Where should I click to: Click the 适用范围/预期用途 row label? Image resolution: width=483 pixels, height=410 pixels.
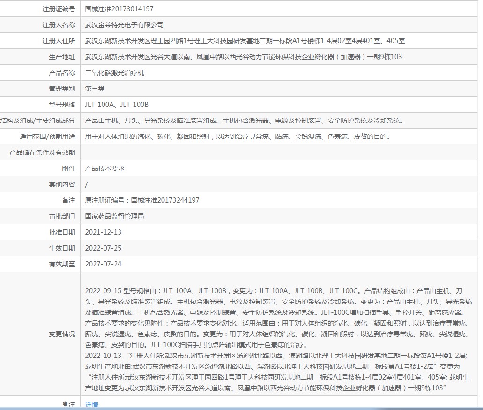[x=47, y=137]
